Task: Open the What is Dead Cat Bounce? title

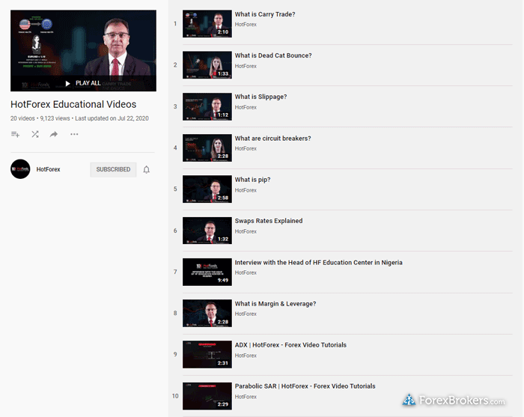Action: click(x=273, y=55)
